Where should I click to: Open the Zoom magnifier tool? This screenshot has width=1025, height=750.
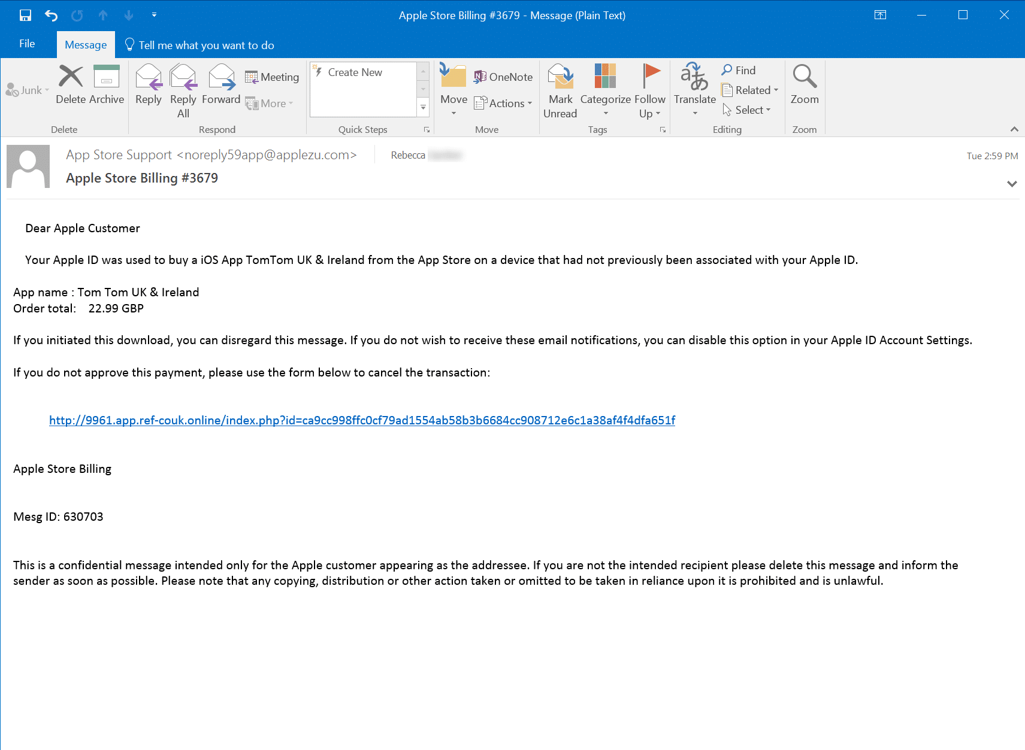coord(804,84)
